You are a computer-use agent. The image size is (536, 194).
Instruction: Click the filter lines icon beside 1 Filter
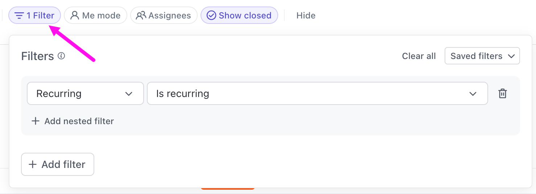pos(19,16)
